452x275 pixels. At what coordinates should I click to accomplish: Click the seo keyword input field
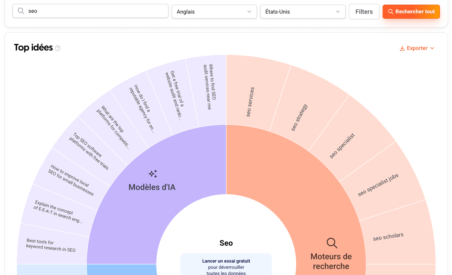coord(90,11)
